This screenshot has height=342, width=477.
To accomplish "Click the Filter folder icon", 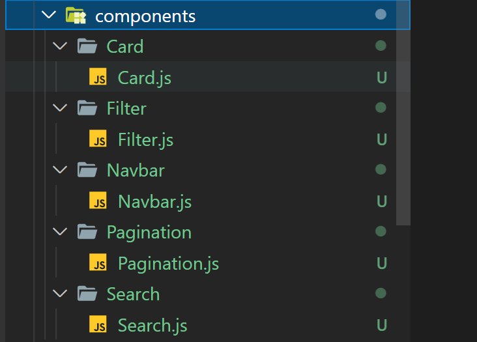I will [87, 108].
